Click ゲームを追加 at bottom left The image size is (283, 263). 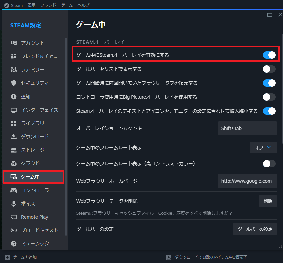coord(21,257)
